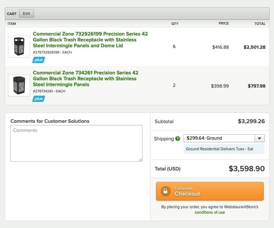Click the 734261 trash receptacle thumbnail
This screenshot has width=274, height=228.
point(19,85)
